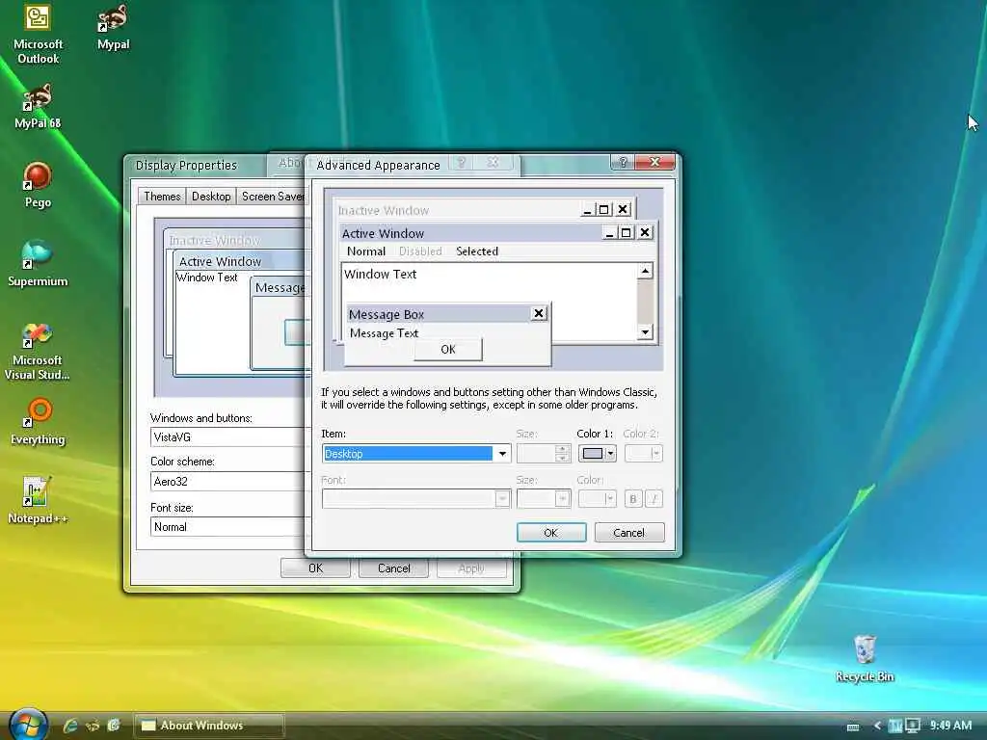Open the Windows Start orb

click(x=28, y=725)
